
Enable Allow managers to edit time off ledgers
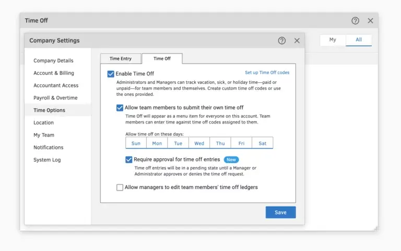120,187
